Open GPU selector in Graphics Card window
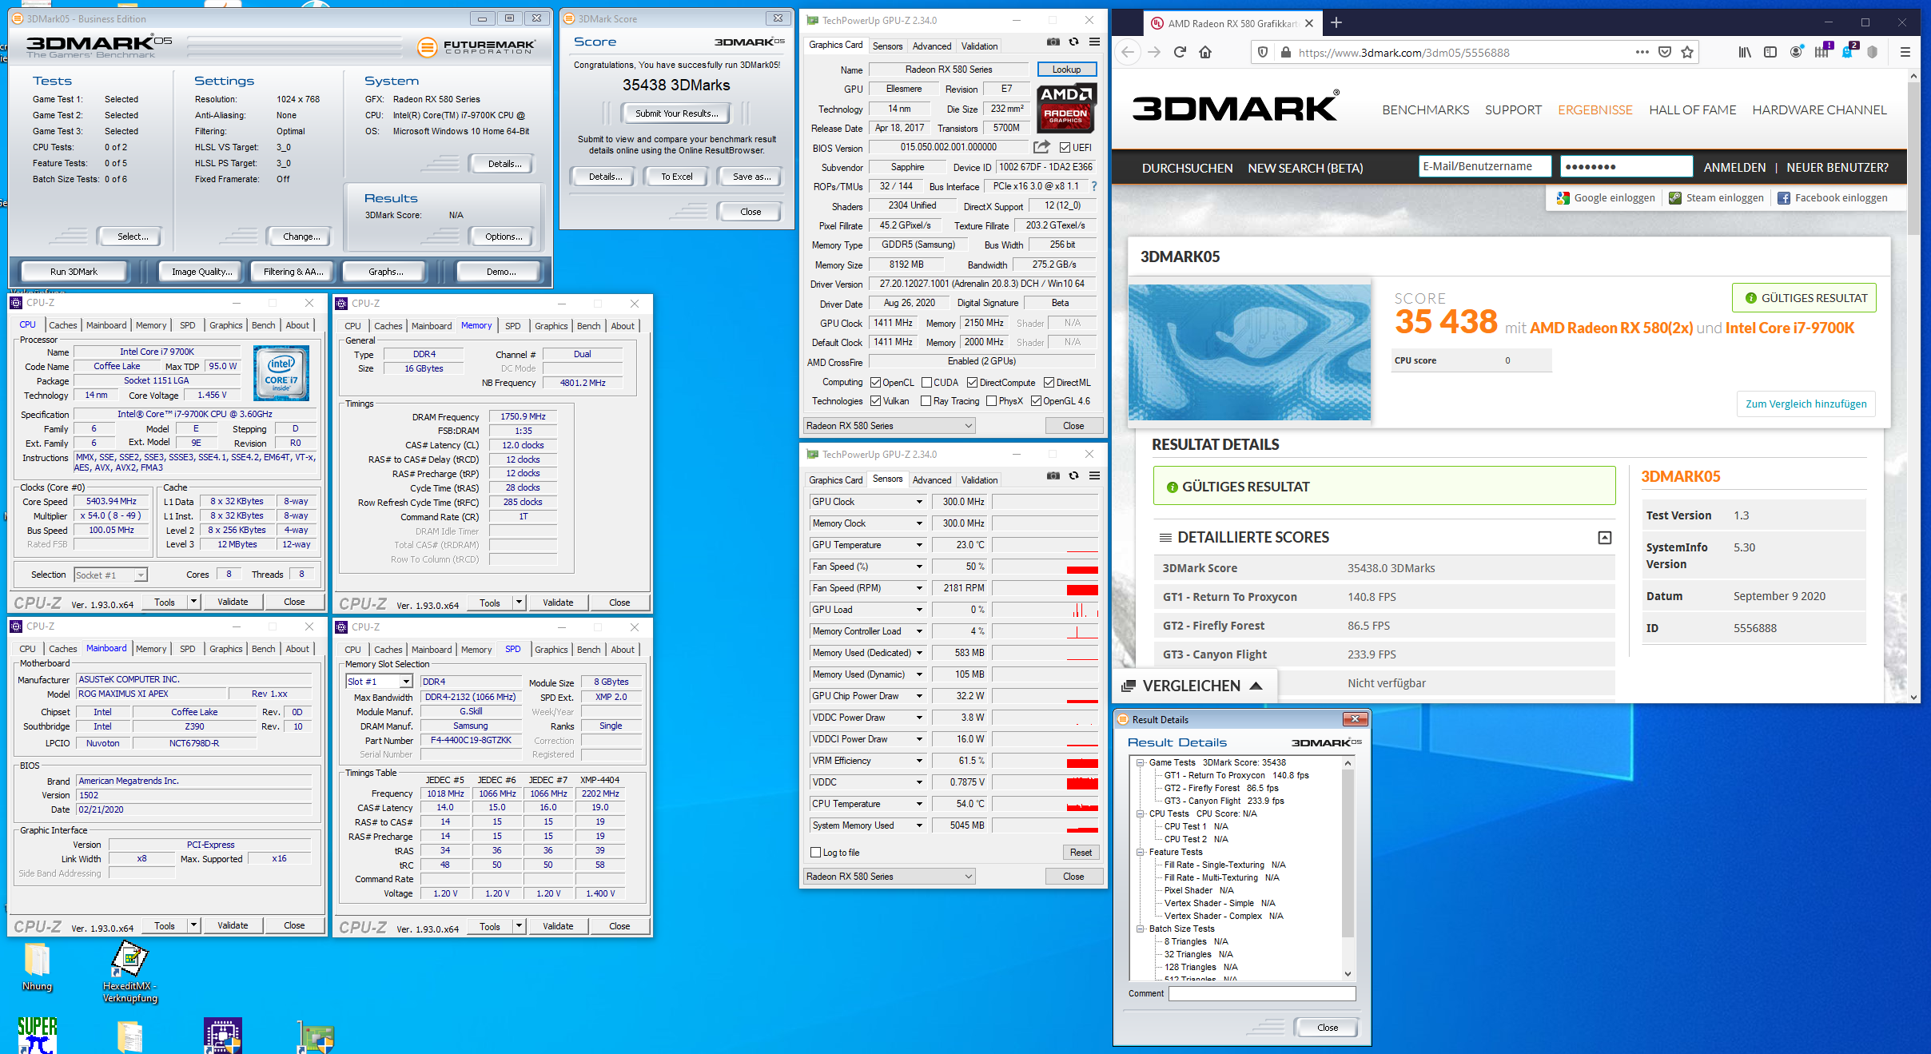This screenshot has width=1931, height=1054. pos(889,426)
